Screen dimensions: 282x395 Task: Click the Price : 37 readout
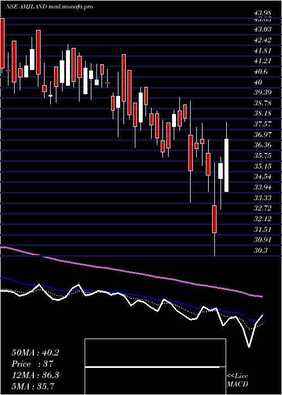pyautogui.click(x=33, y=364)
